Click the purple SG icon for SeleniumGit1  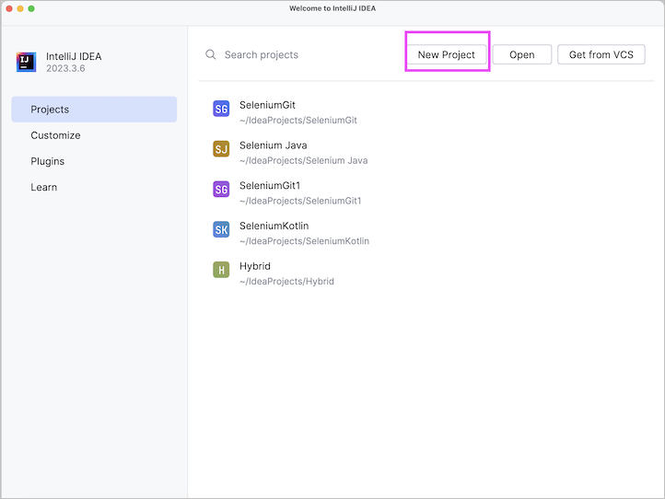(221, 190)
